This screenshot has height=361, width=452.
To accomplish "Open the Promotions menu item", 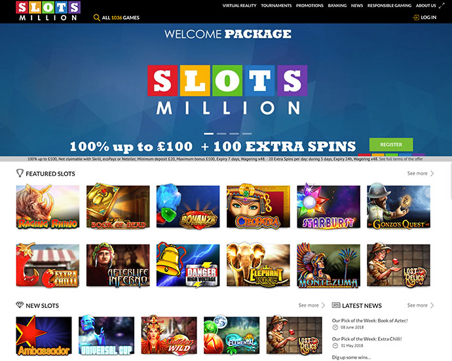I will (310, 5).
